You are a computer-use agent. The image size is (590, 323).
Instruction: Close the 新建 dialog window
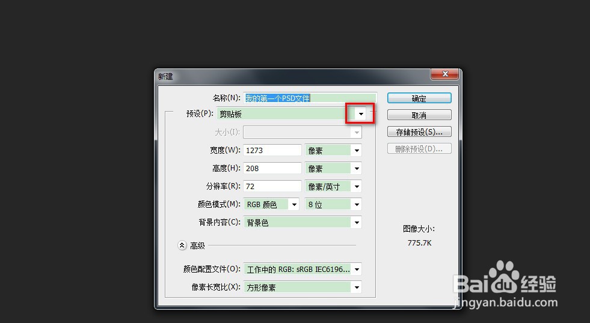(x=445, y=74)
